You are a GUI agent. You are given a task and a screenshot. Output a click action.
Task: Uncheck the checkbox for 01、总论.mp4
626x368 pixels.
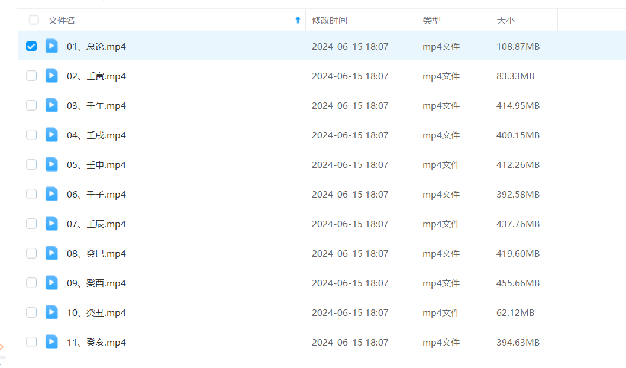(x=31, y=46)
